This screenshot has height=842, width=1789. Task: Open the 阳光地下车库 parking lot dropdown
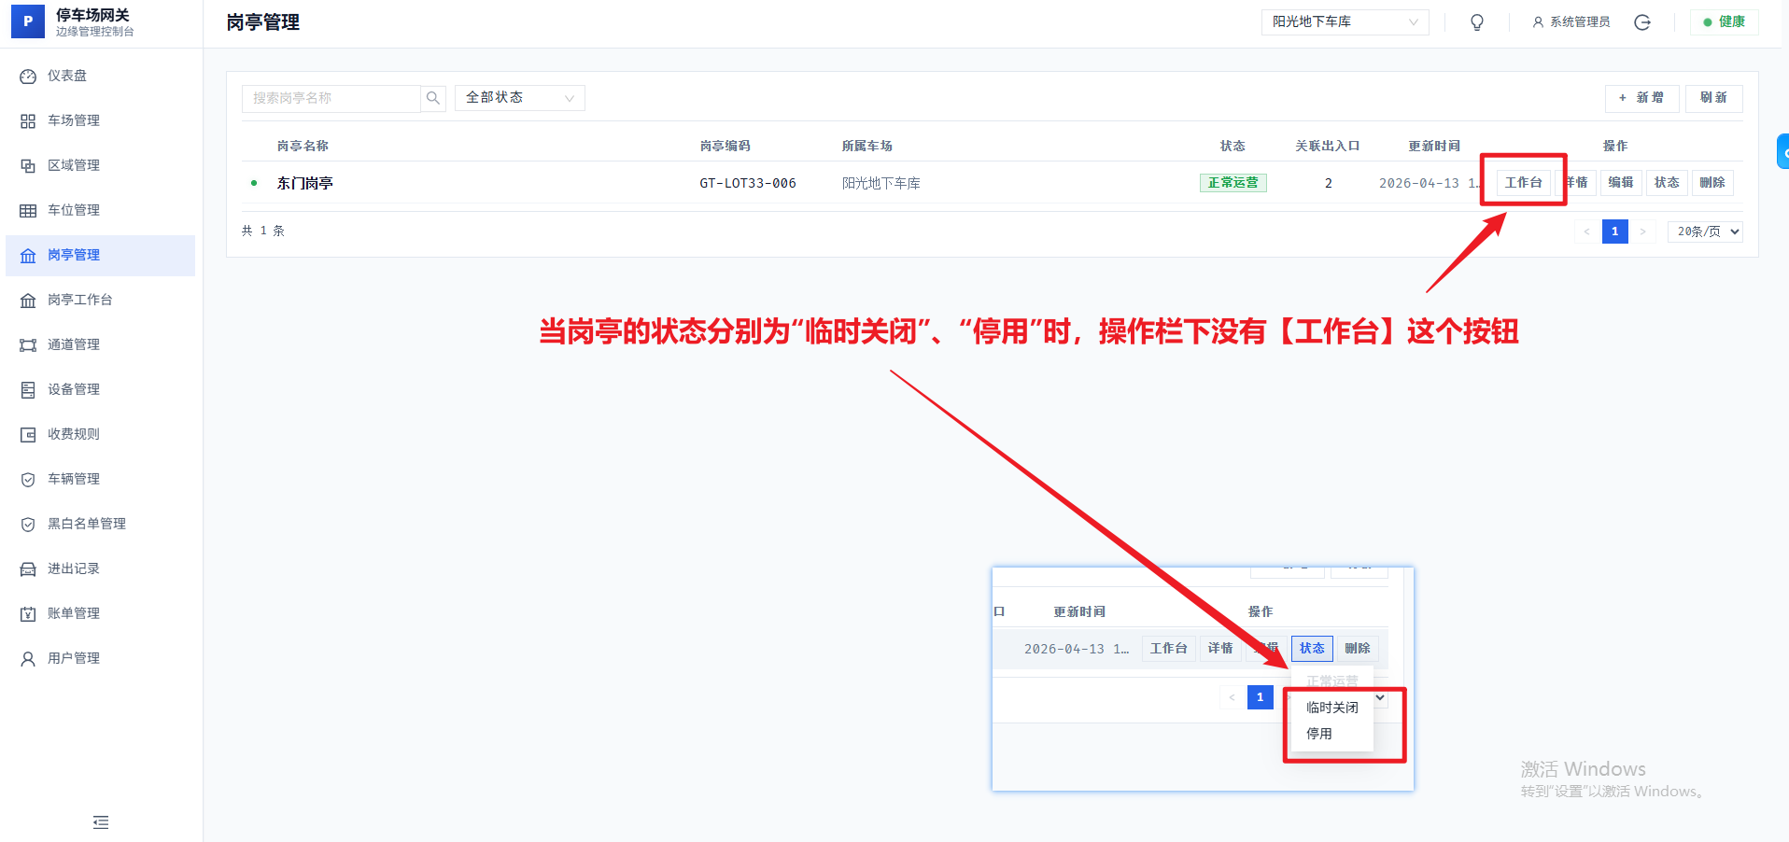pos(1345,21)
